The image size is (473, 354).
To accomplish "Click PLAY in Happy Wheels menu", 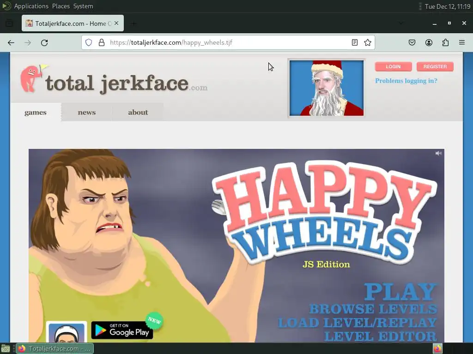I will [x=400, y=292].
